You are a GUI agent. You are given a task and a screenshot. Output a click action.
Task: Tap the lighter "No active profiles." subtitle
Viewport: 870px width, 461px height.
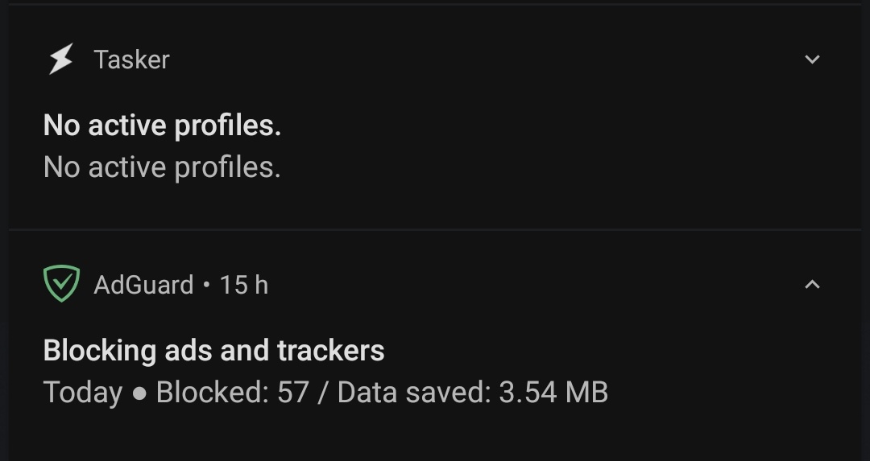click(x=162, y=167)
